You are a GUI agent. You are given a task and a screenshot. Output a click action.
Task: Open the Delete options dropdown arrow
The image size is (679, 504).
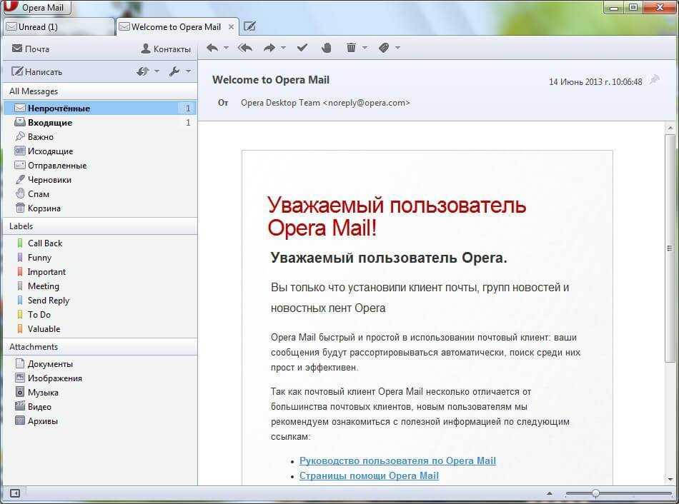coord(365,48)
